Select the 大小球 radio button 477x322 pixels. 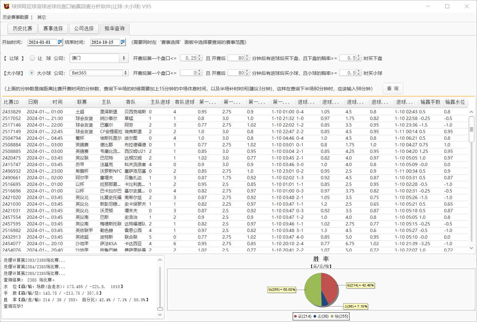click(31, 73)
